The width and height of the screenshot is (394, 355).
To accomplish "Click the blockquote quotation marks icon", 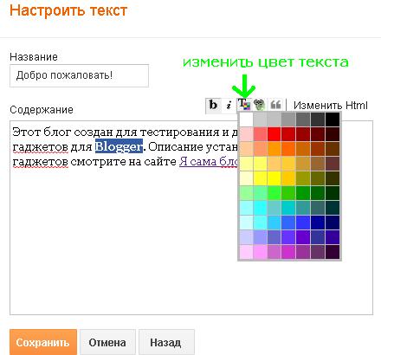I will coord(275,105).
